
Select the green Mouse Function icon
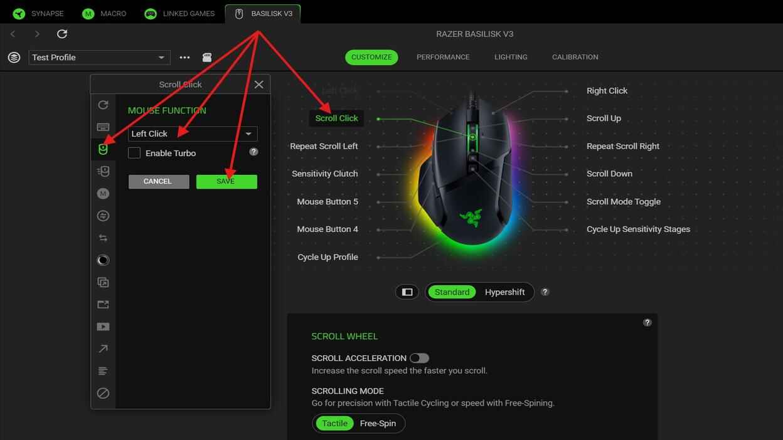click(103, 149)
